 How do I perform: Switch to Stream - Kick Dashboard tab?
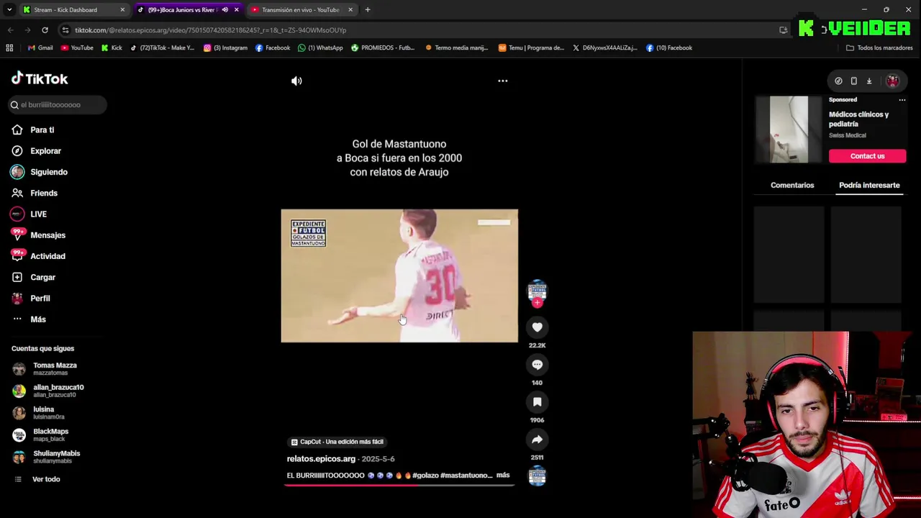[73, 10]
